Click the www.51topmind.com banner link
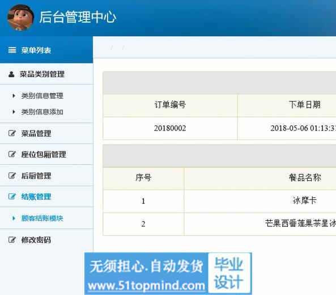This screenshot has width=336, height=295. pos(146,285)
